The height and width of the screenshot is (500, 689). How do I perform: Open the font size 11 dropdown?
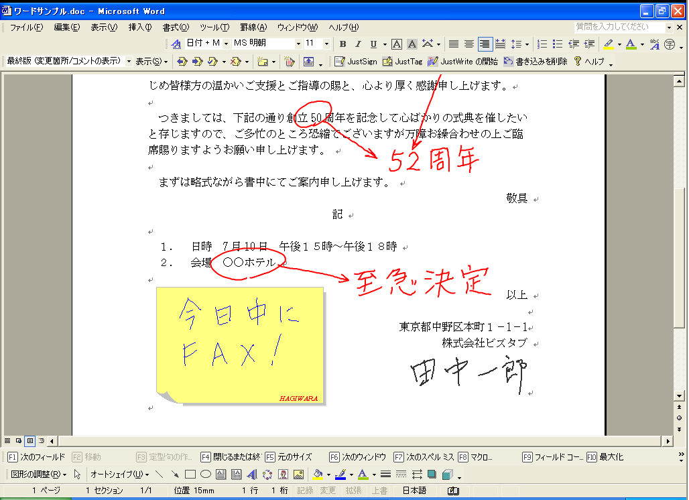[326, 44]
